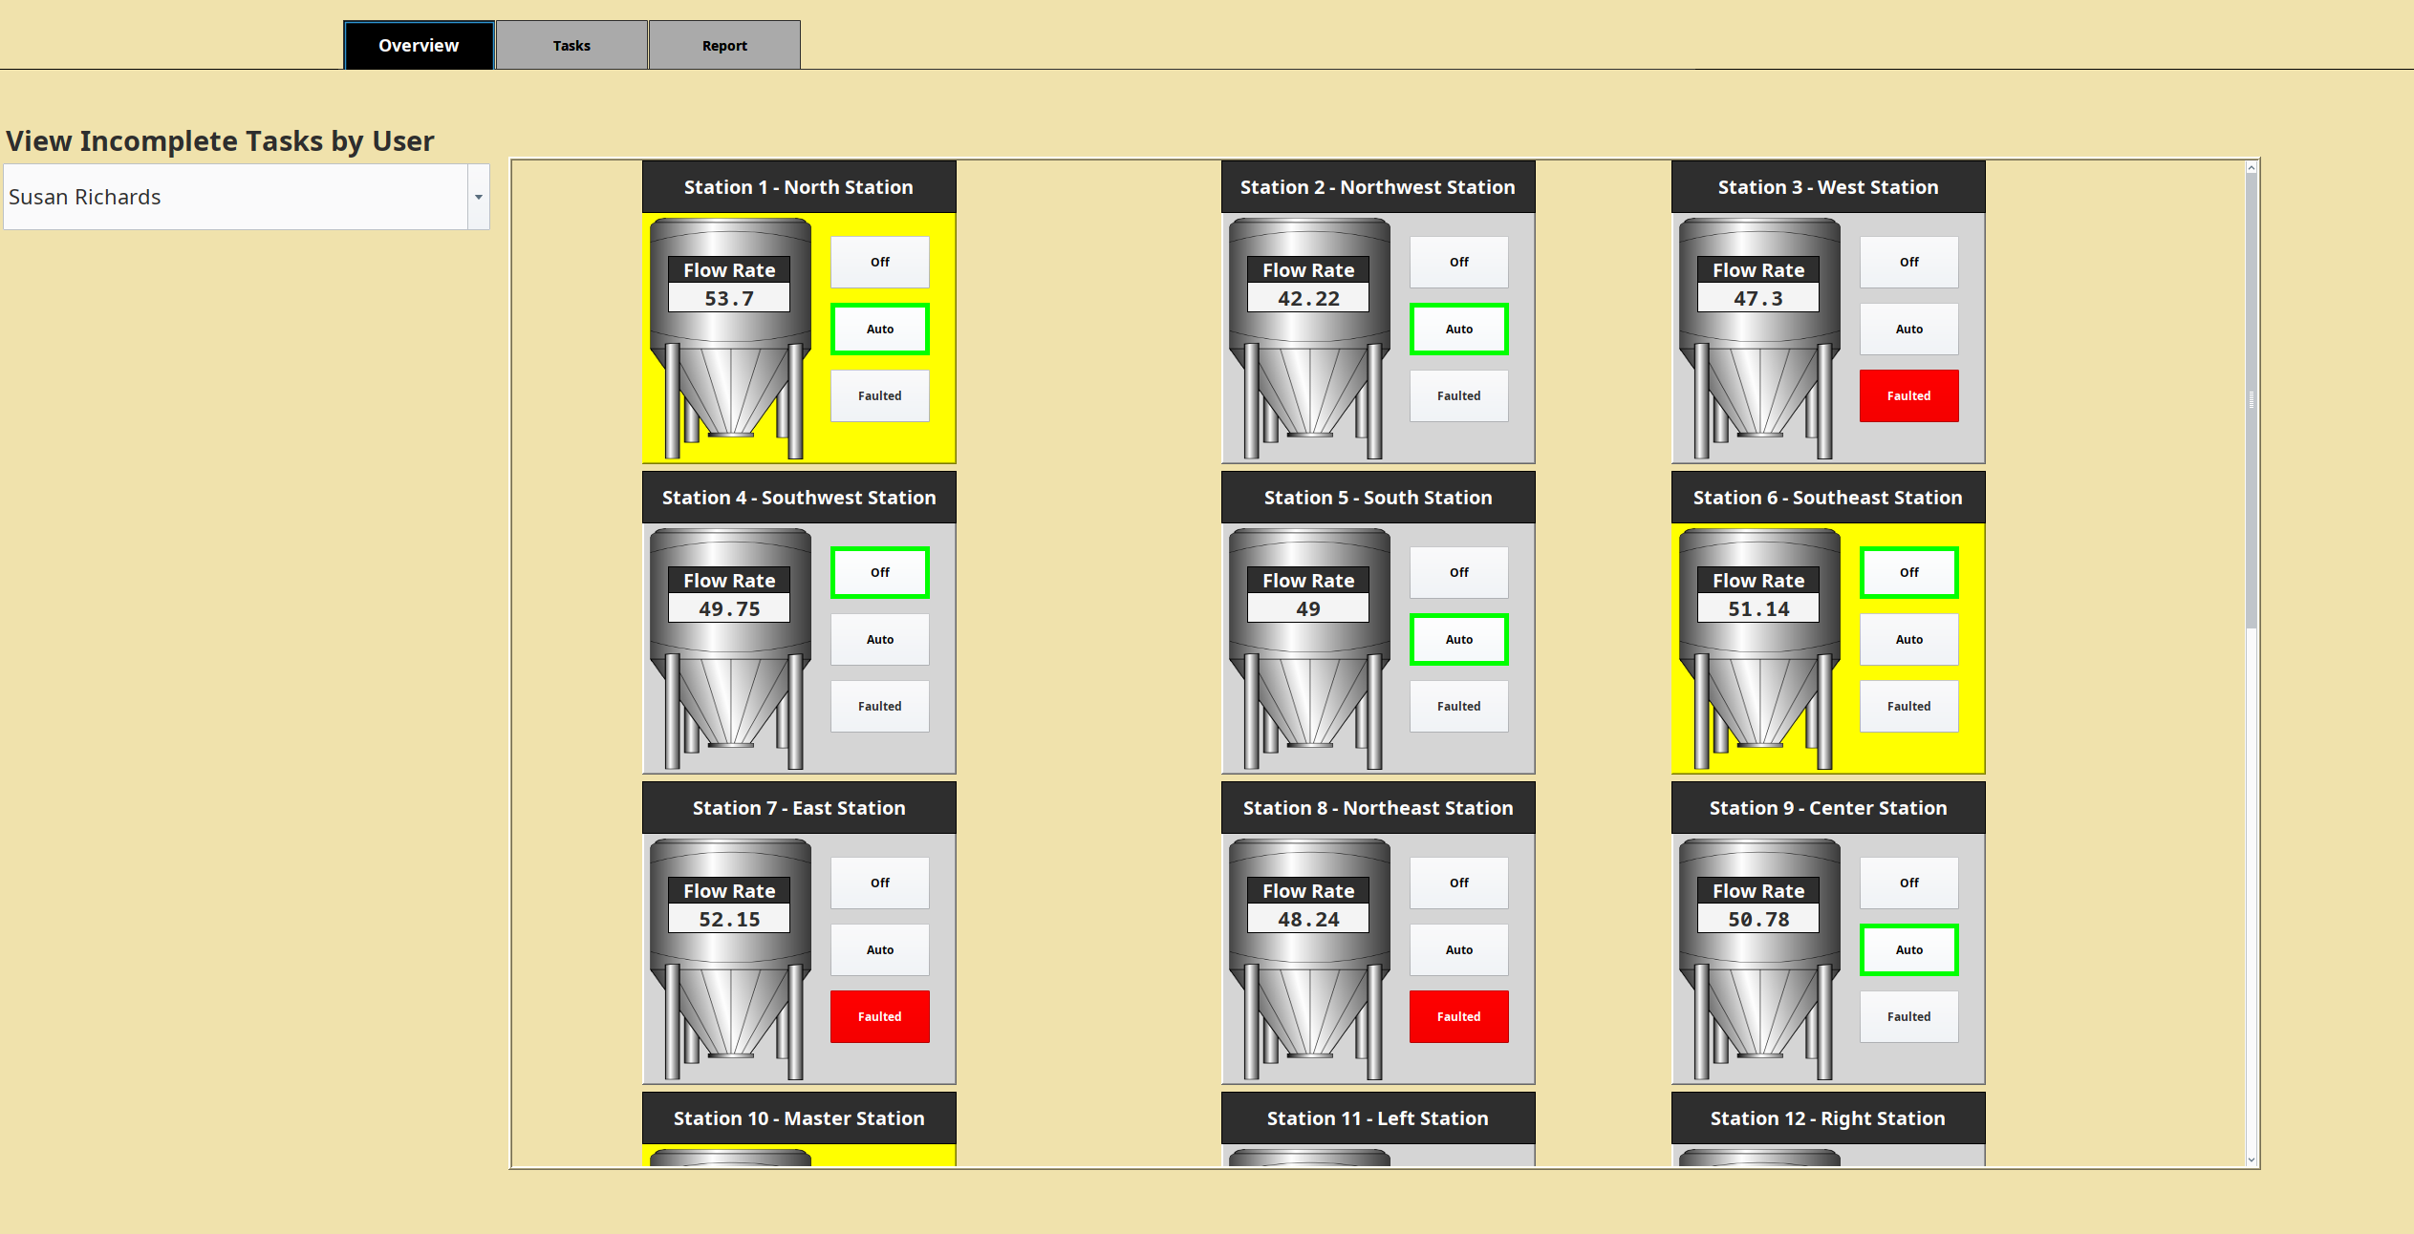Switch Station 3 West to Off

(x=1909, y=262)
